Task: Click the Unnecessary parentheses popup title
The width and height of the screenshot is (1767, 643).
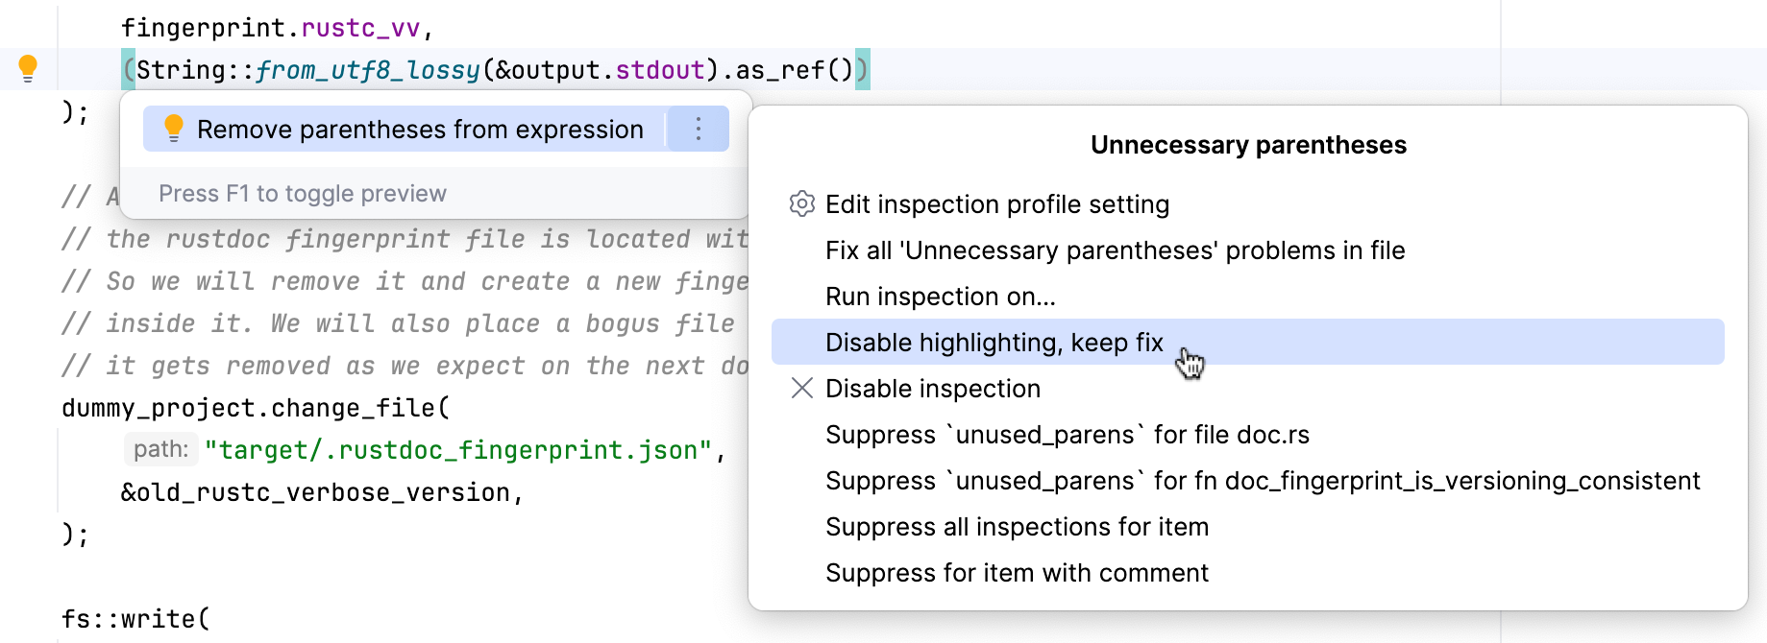Action: click(1248, 145)
